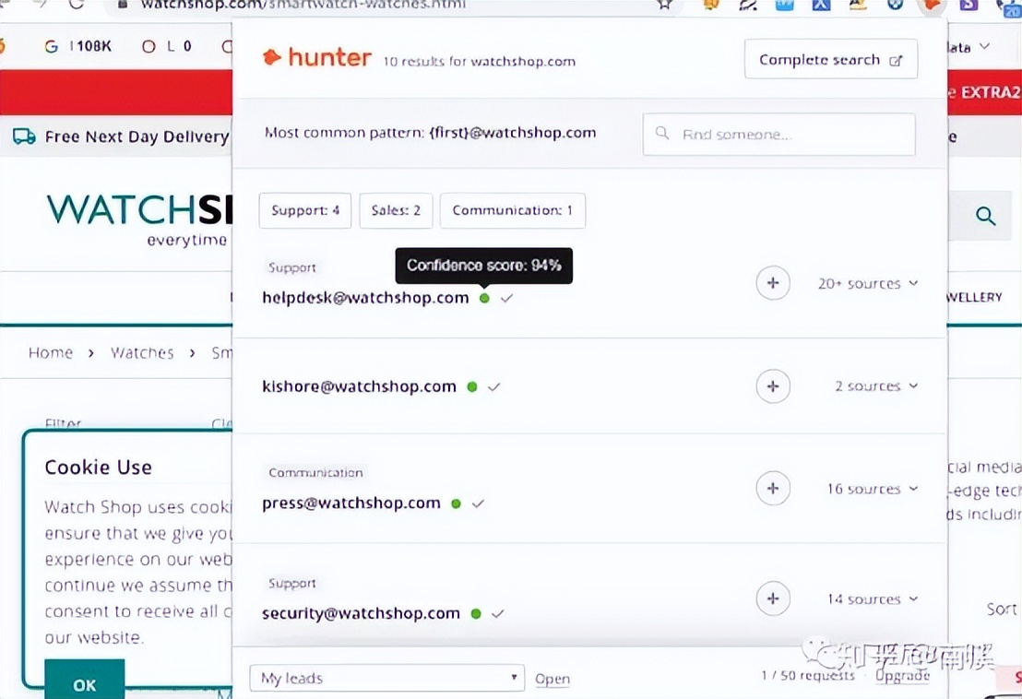Click the bookmark star in address bar
Viewport: 1022px width, 699px height.
tap(664, 5)
